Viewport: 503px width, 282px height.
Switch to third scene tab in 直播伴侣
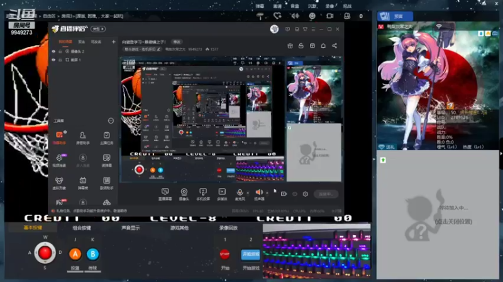point(96,41)
